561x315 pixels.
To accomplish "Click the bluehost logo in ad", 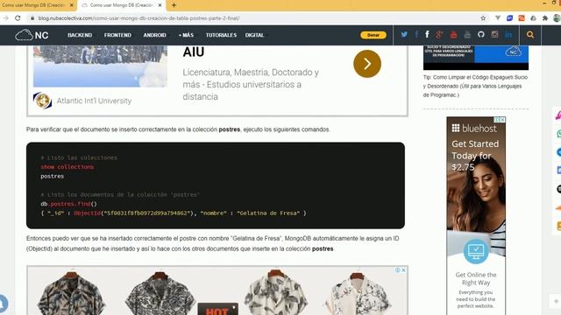I will [x=474, y=129].
